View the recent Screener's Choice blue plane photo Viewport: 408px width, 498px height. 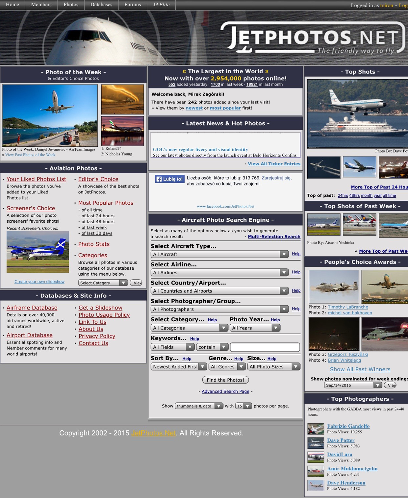38,252
